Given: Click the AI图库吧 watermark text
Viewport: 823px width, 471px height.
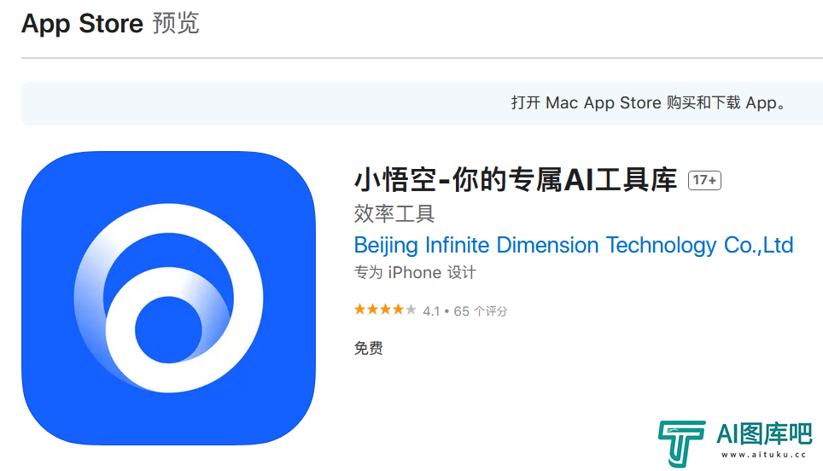Looking at the screenshot, I should [764, 434].
